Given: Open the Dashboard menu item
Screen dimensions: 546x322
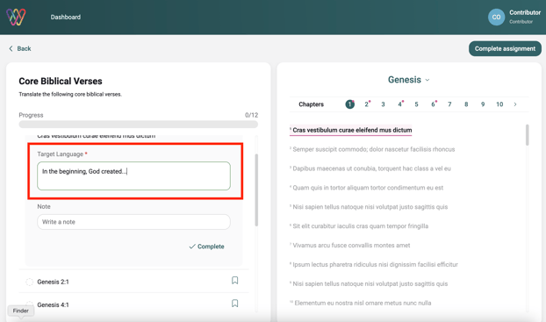Looking at the screenshot, I should click(66, 17).
